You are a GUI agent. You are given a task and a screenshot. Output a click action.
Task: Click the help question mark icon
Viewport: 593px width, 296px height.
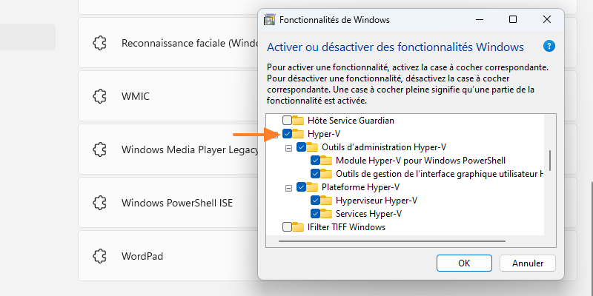point(549,47)
